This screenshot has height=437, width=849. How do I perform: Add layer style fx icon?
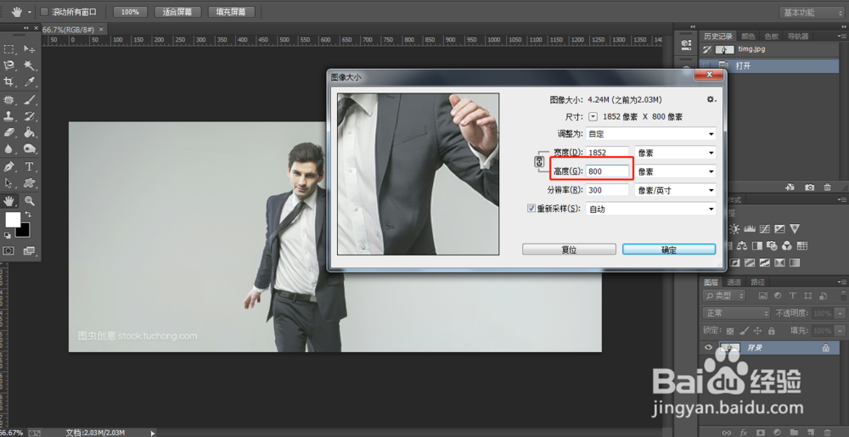[x=744, y=433]
